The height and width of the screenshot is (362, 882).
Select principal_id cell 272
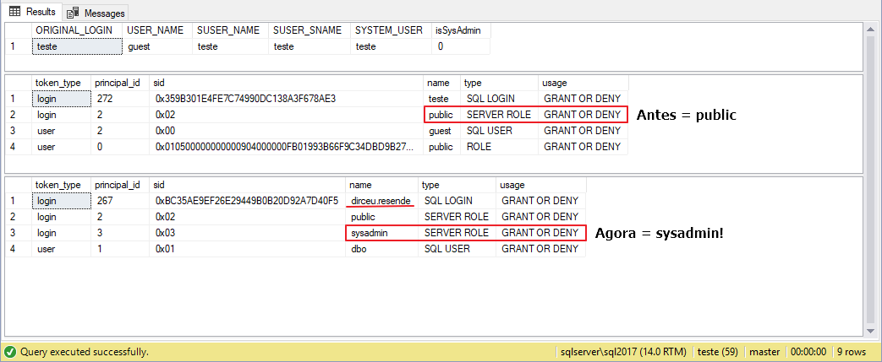point(121,99)
